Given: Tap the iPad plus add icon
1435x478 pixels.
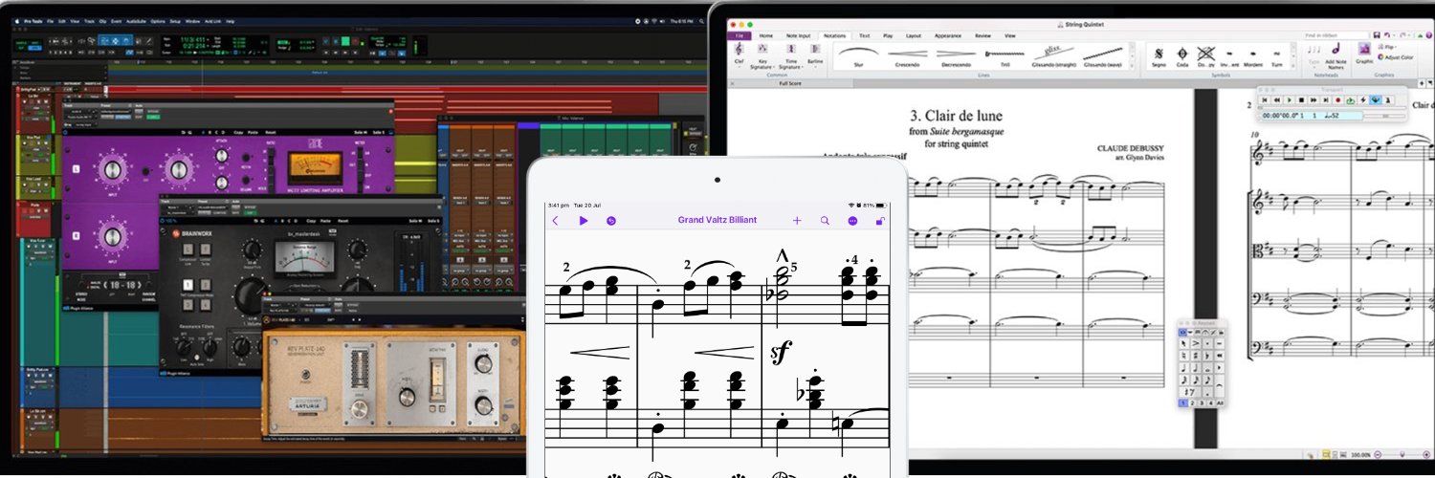Looking at the screenshot, I should click(797, 221).
